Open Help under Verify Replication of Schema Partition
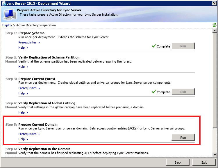The height and width of the screenshot is (168, 218). click(23, 67)
